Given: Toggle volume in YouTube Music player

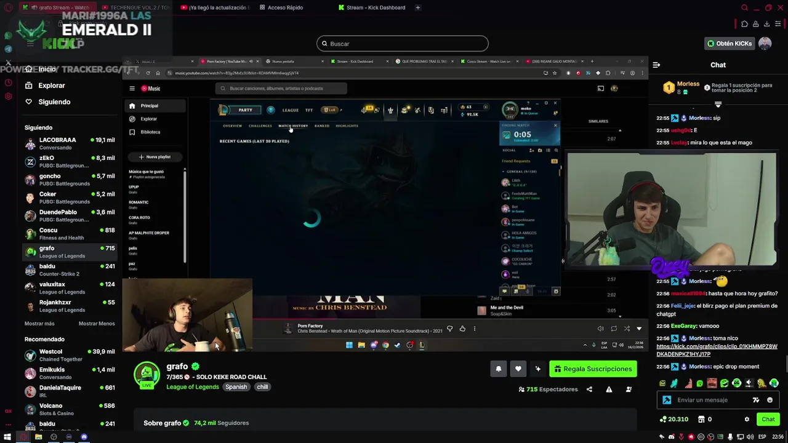Looking at the screenshot, I should coord(600,329).
